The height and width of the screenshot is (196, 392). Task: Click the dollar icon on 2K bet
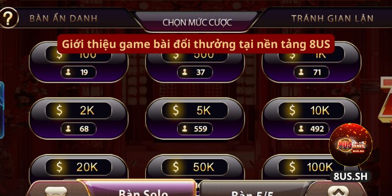59,110
